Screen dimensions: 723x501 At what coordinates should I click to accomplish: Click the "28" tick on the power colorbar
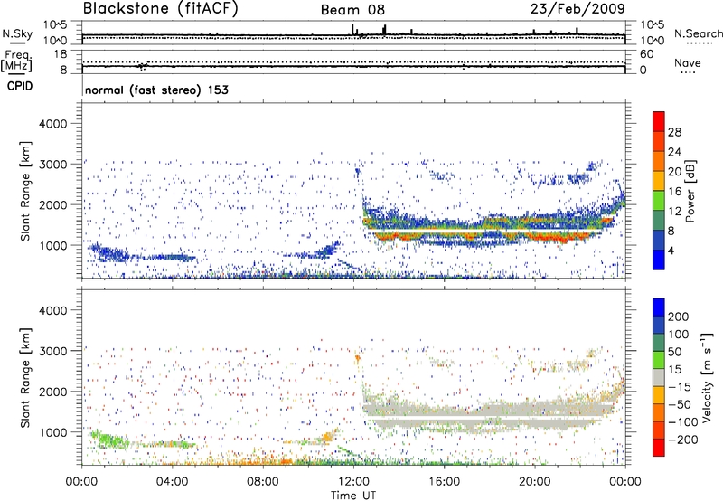tap(674, 132)
